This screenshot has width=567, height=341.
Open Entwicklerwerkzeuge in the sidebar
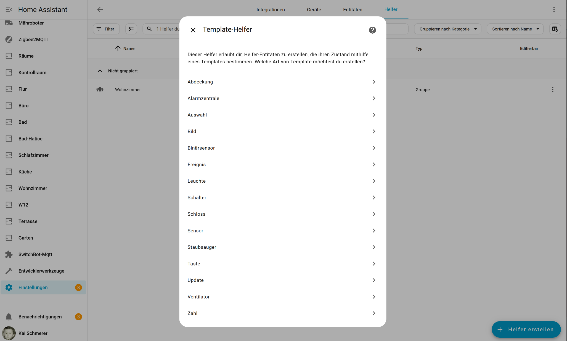41,271
